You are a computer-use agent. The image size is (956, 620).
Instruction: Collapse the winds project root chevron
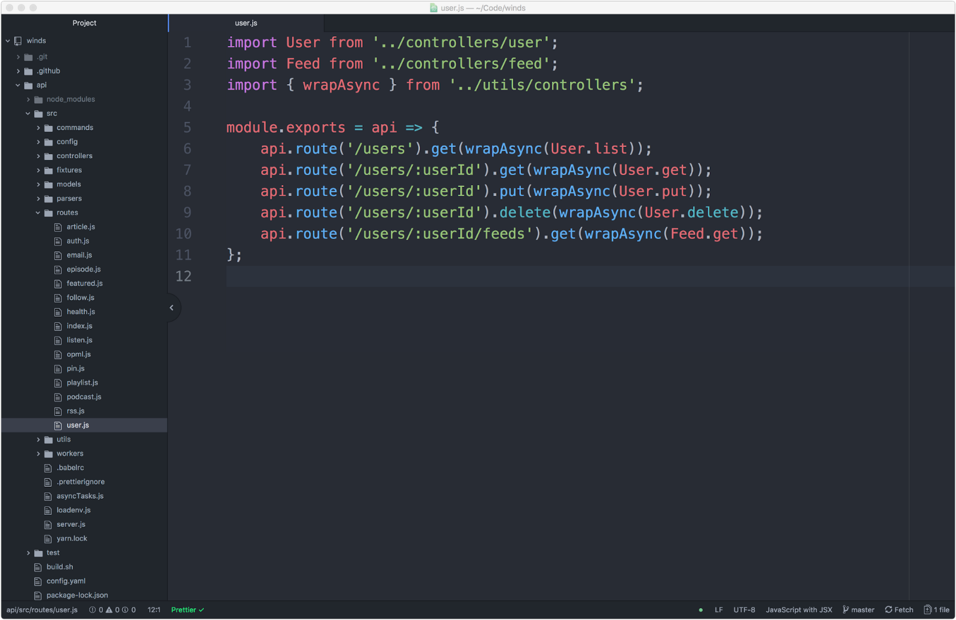coord(8,41)
